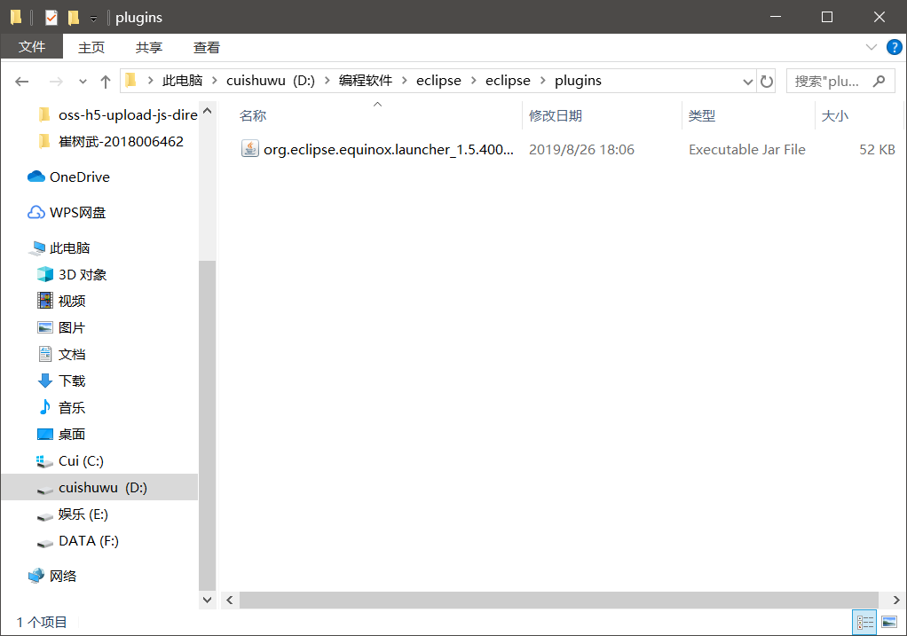This screenshot has width=907, height=636.
Task: Select 娱乐 (E:) drive
Action: coord(72,514)
